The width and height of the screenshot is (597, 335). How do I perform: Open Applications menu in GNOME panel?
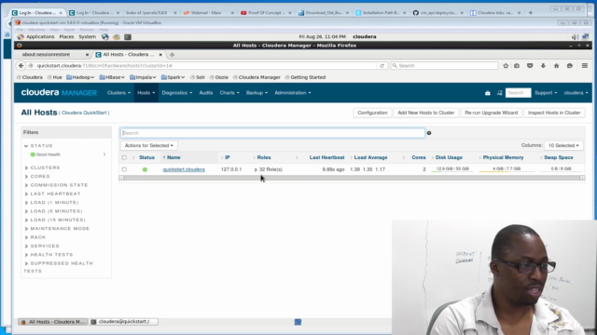tap(35, 37)
